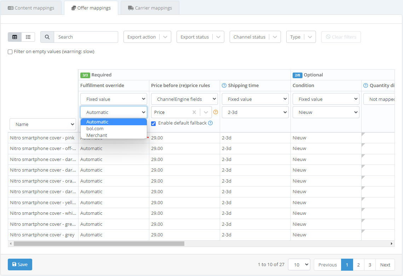Click into the Search input field
The height and width of the screenshot is (276, 403).
point(86,37)
